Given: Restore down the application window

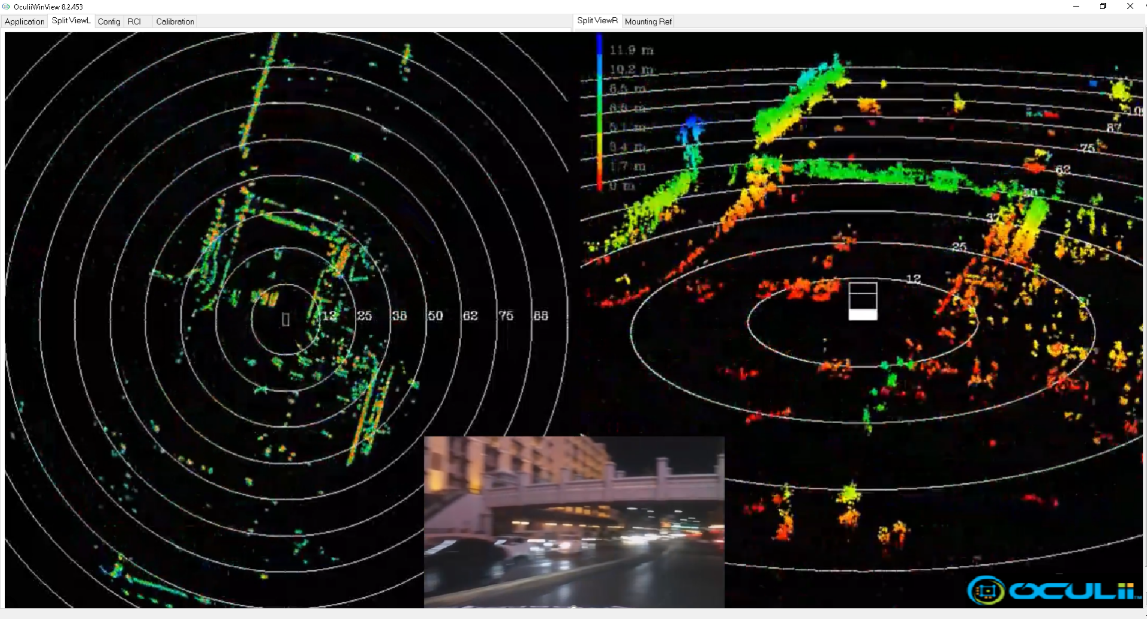Looking at the screenshot, I should [1102, 7].
